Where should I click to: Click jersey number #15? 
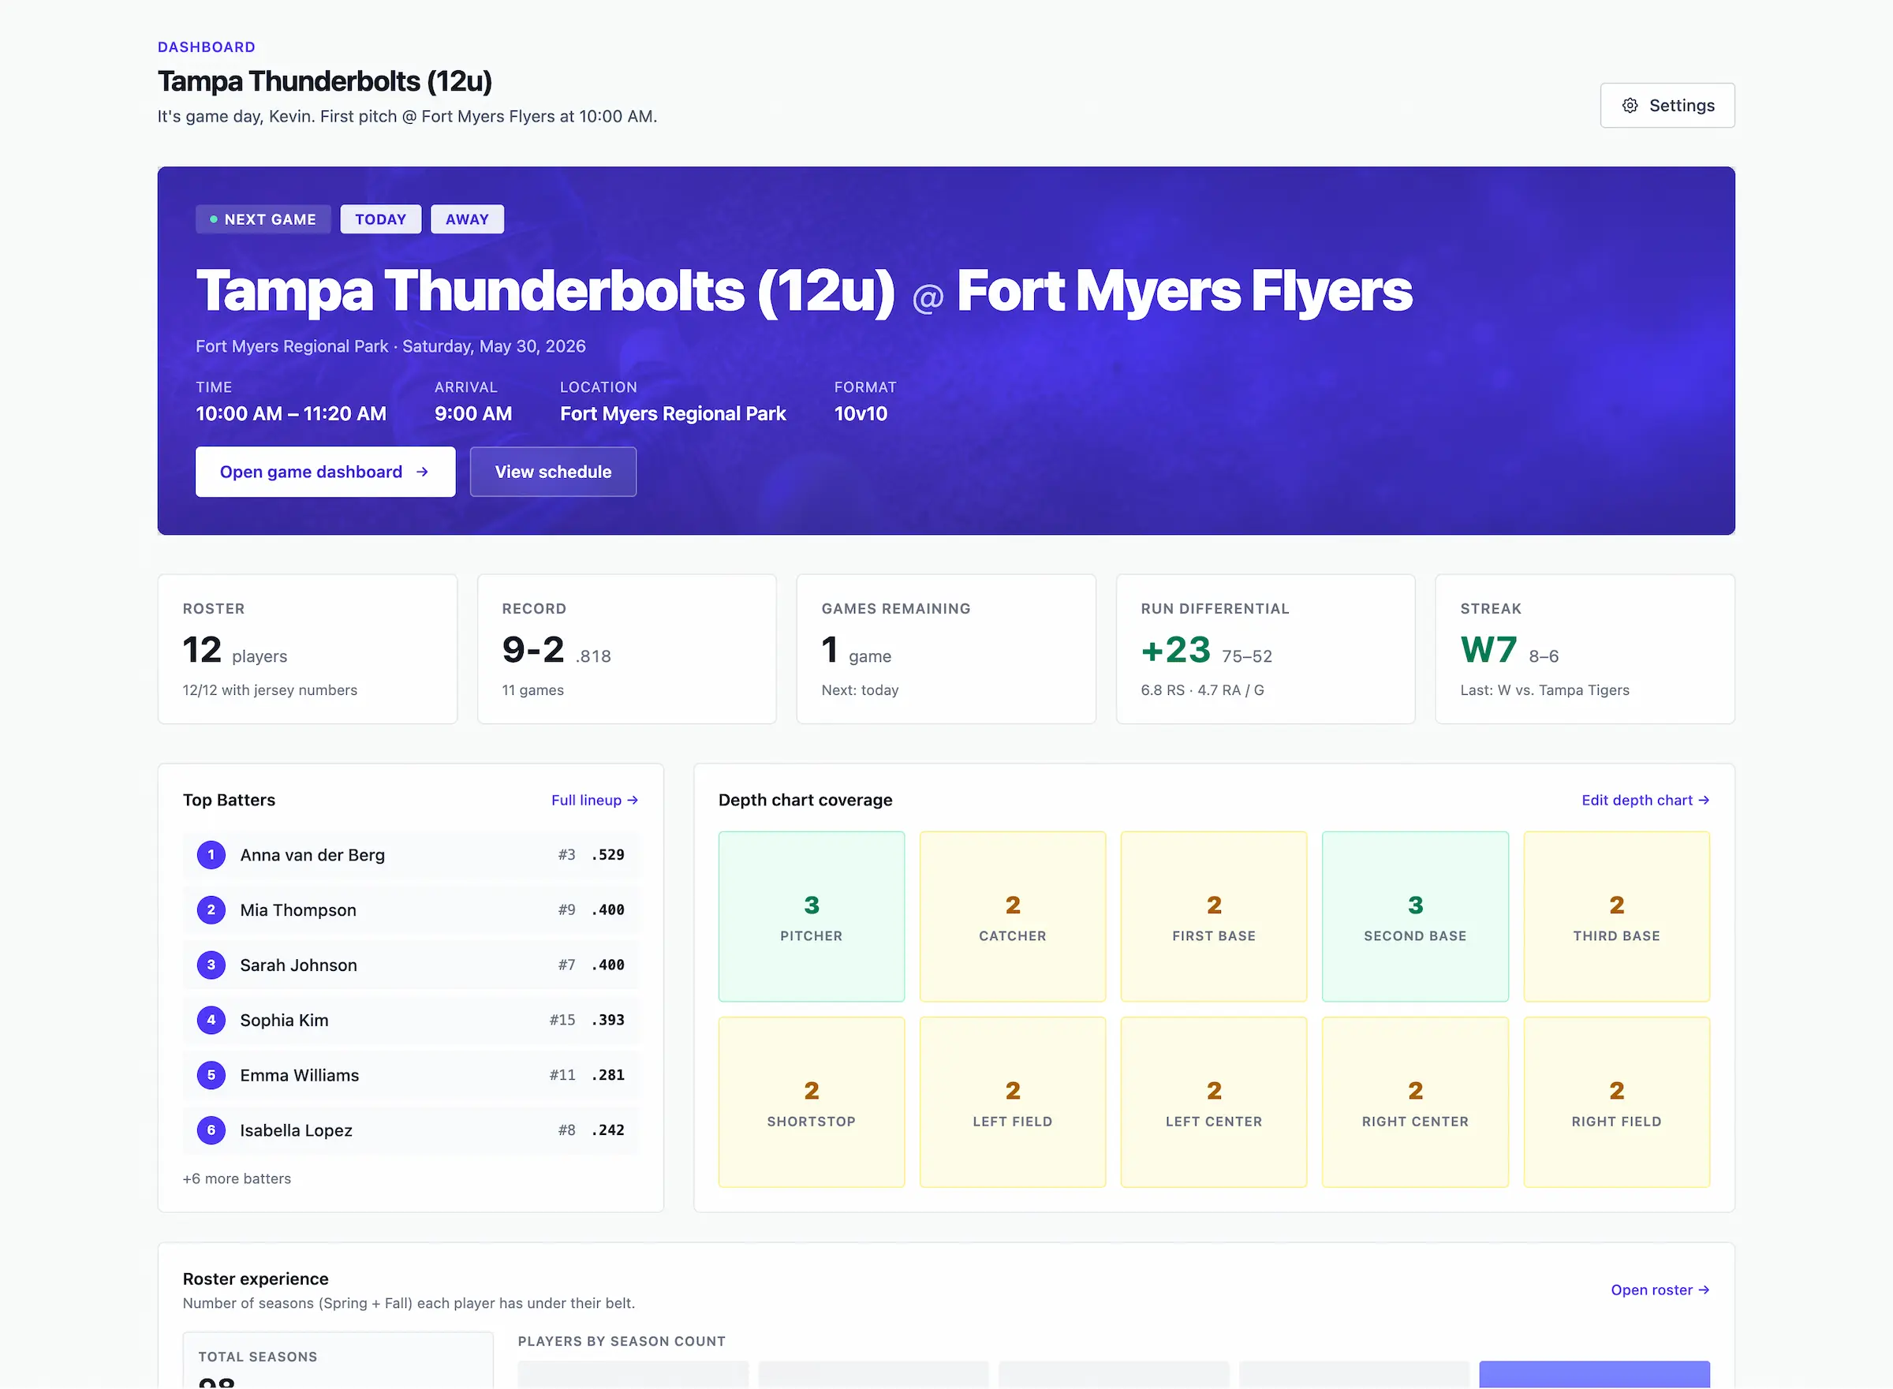(x=562, y=1020)
